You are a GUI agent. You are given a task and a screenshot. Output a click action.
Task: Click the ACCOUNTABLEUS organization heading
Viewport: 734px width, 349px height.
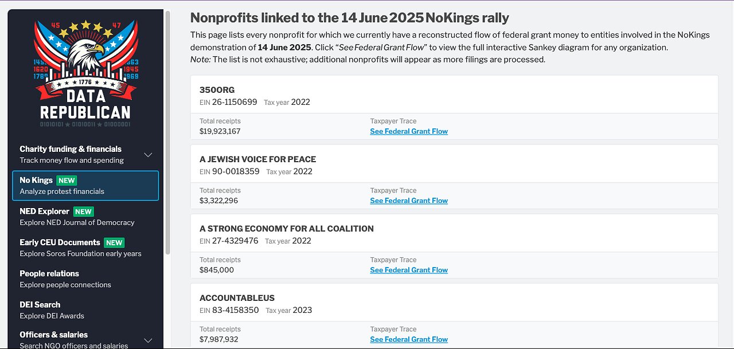[x=237, y=298]
